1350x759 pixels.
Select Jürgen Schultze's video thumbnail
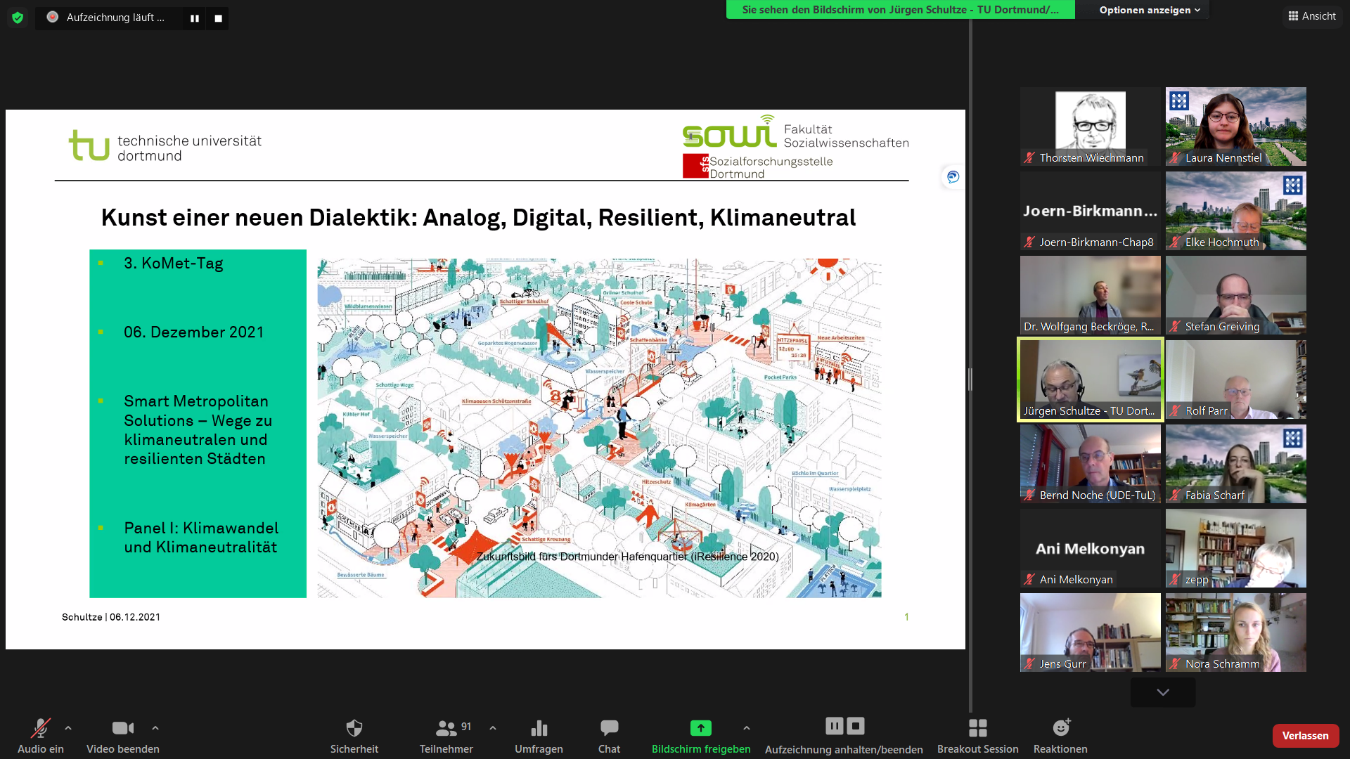point(1090,379)
